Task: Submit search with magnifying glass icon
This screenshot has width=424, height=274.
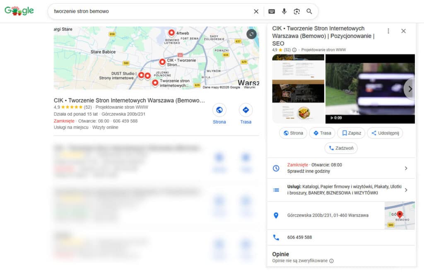Action: (309, 11)
